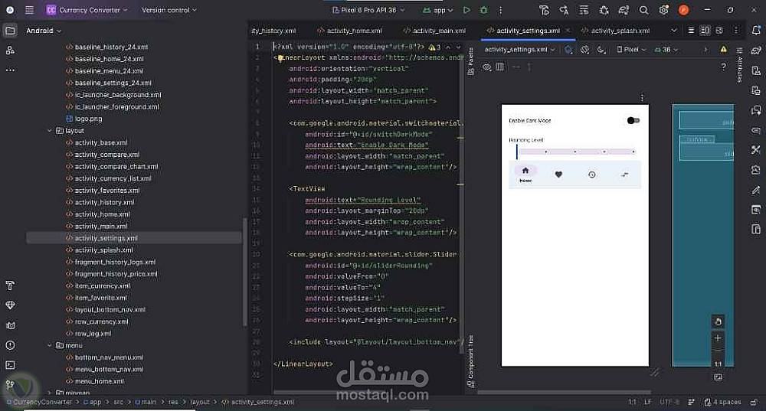The image size is (766, 411).
Task: Open the Build tool window
Action: click(x=10, y=285)
